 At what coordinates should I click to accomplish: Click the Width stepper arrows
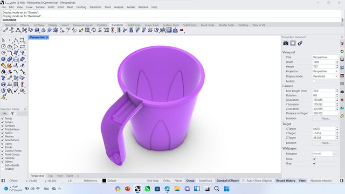coord(337,62)
